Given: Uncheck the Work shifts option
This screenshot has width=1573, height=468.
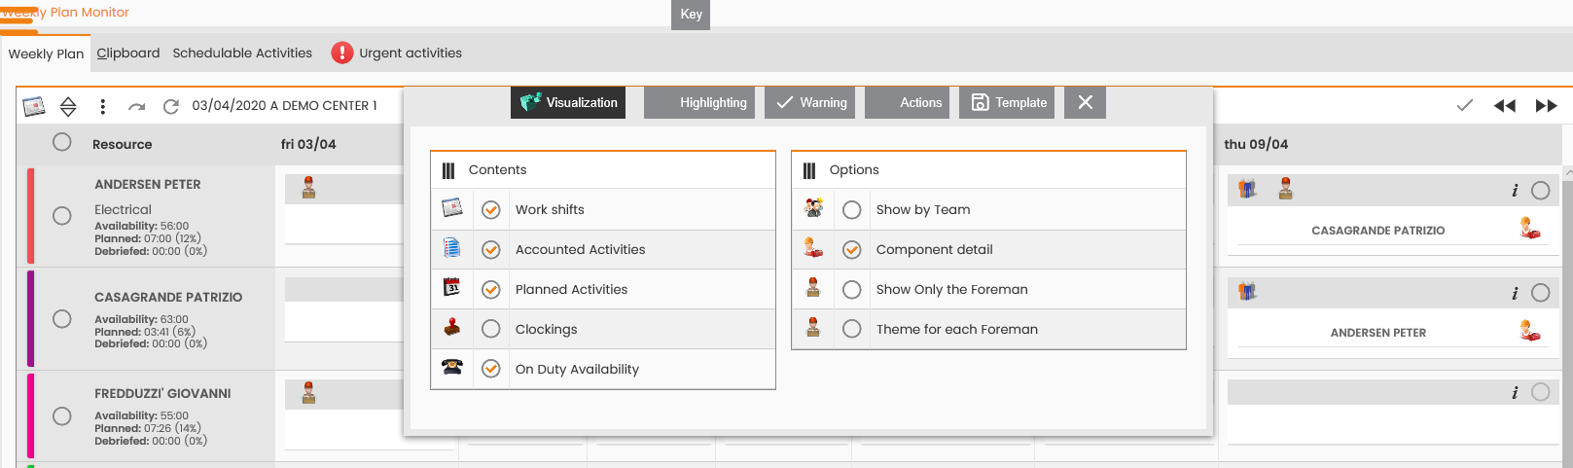Looking at the screenshot, I should coord(491,209).
